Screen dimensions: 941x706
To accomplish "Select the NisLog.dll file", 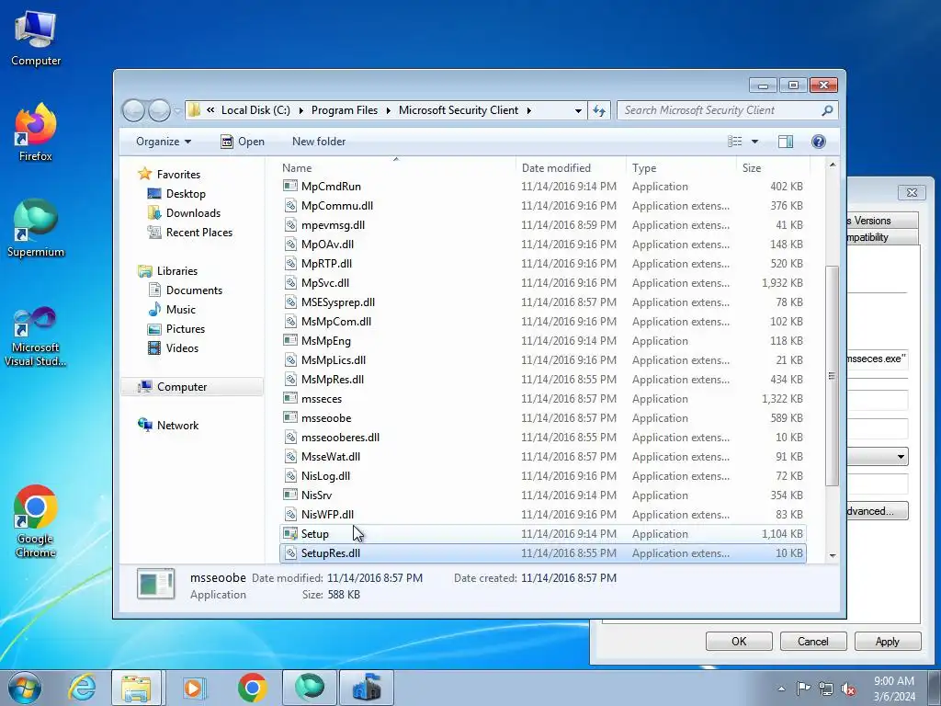I will pyautogui.click(x=543, y=476).
